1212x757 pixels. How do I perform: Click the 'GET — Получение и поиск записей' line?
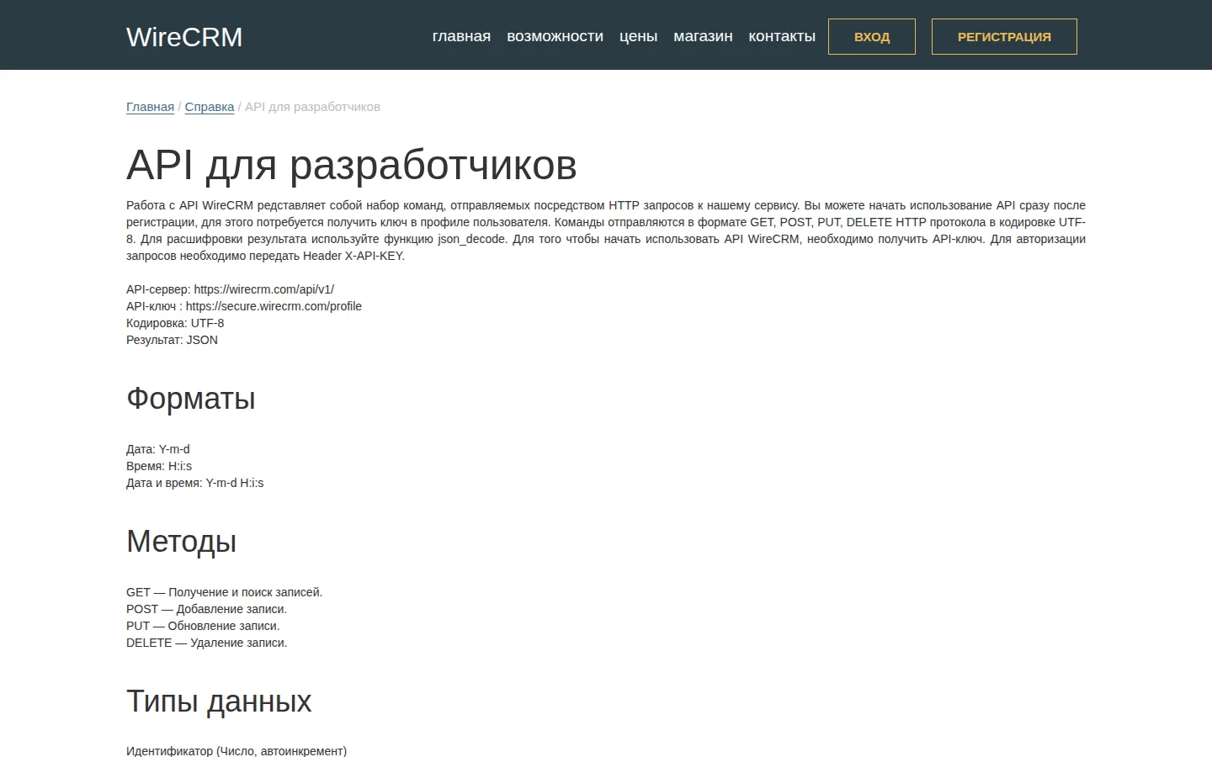coord(225,592)
